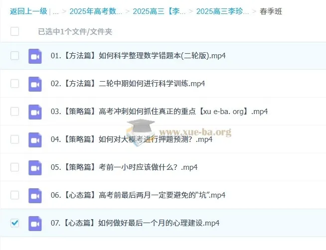Image resolution: width=326 pixels, height=250 pixels.
Task: Open file 01.【方法篇】如何科学整理数学错题本(二轮版).mp4
Action: click(x=138, y=56)
